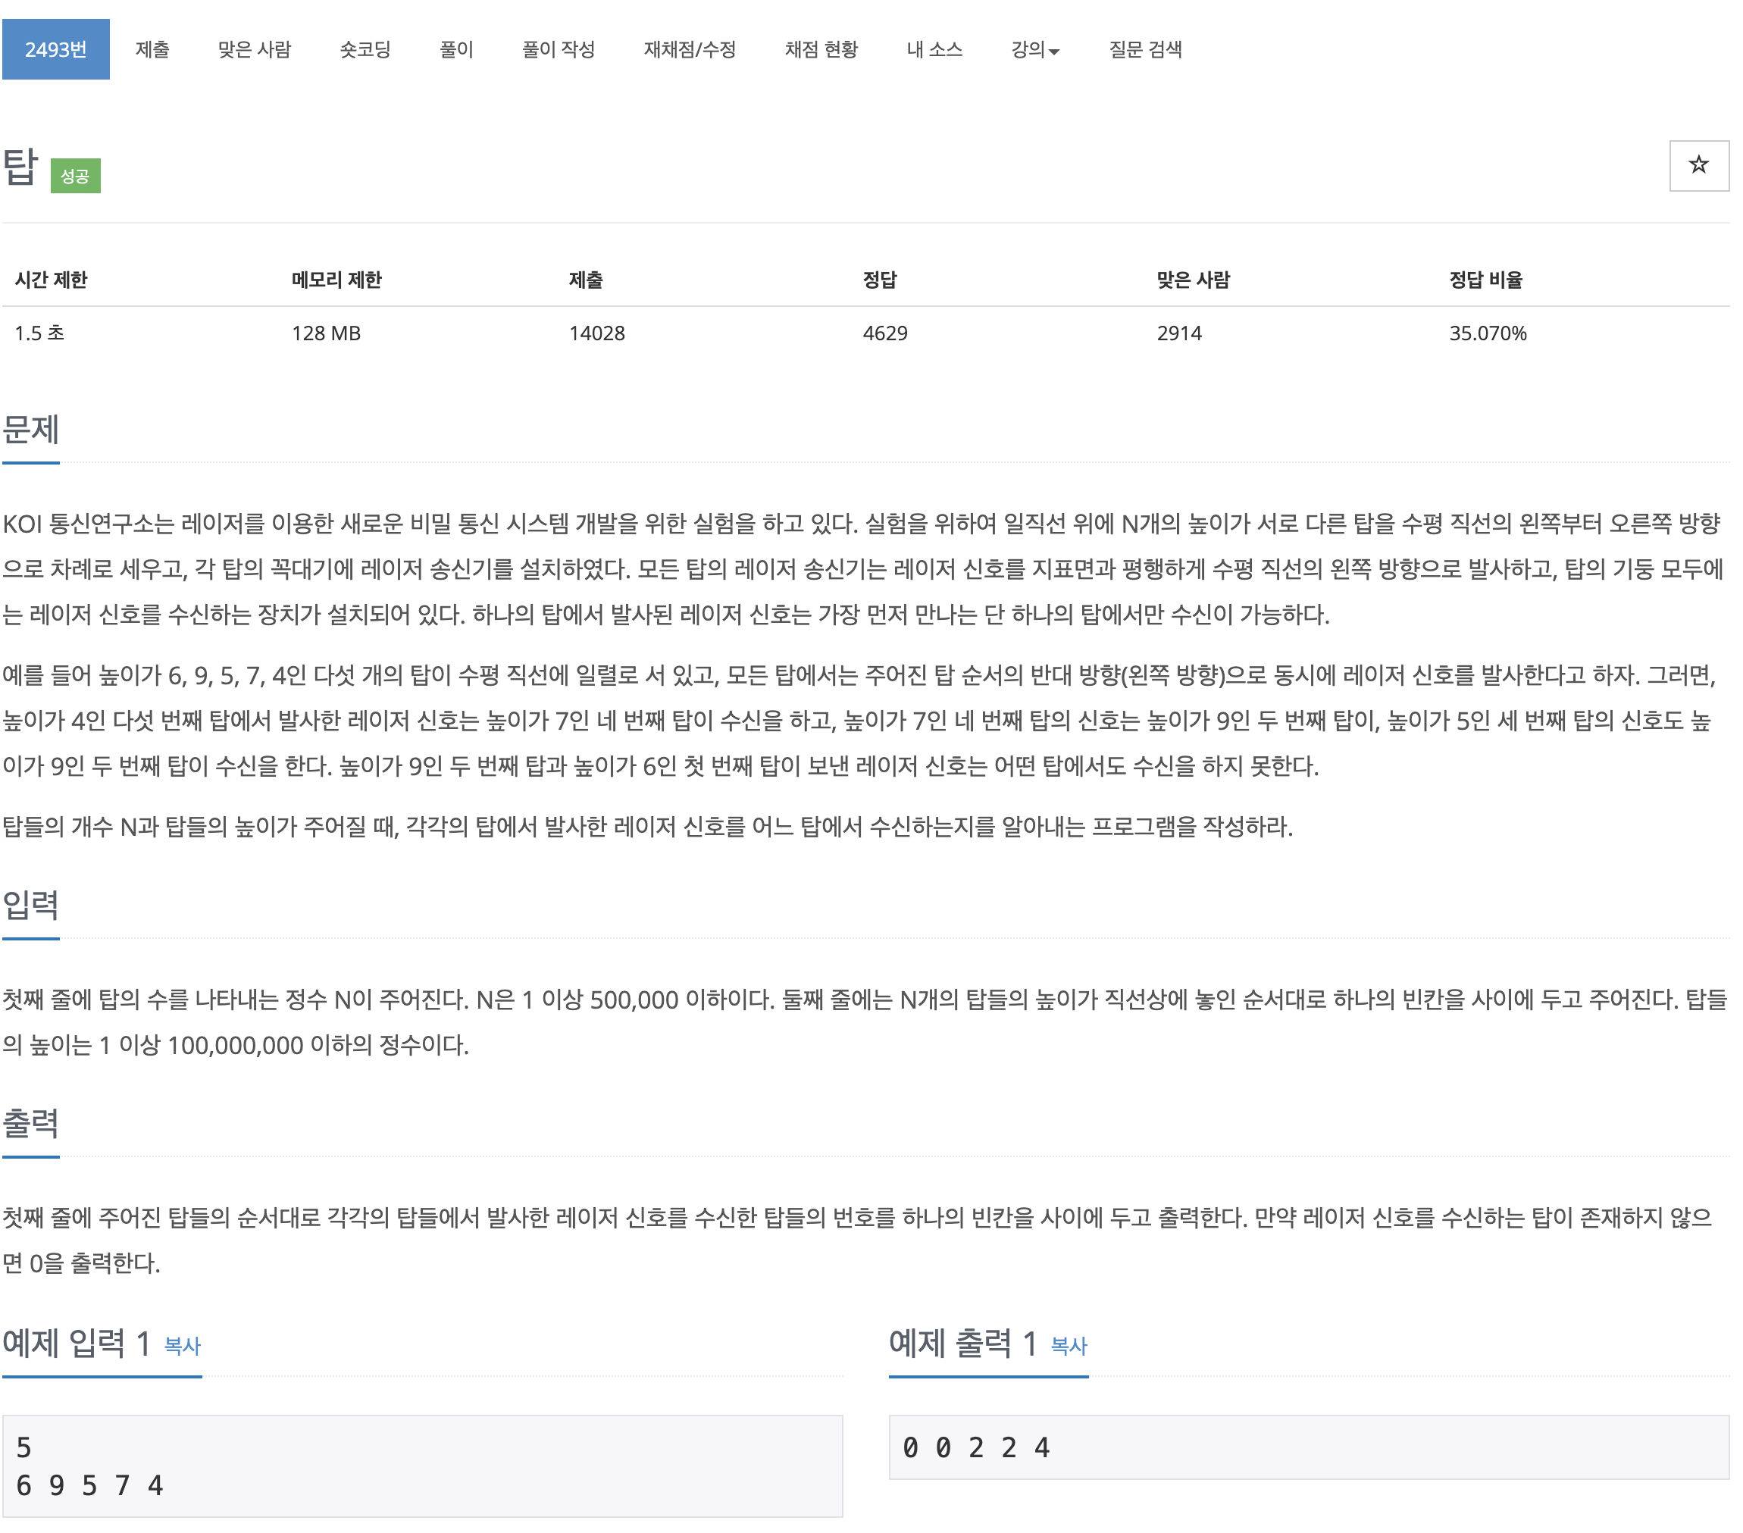This screenshot has width=1743, height=1533.
Task: Click the example input 1 code box
Action: click(x=422, y=1466)
